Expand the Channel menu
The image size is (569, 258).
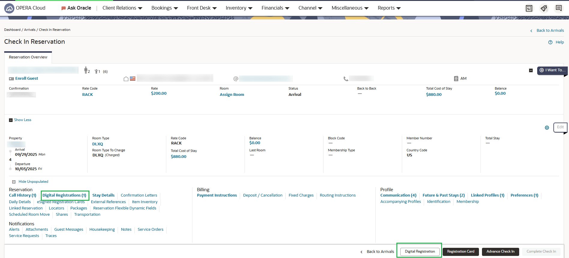pos(311,8)
